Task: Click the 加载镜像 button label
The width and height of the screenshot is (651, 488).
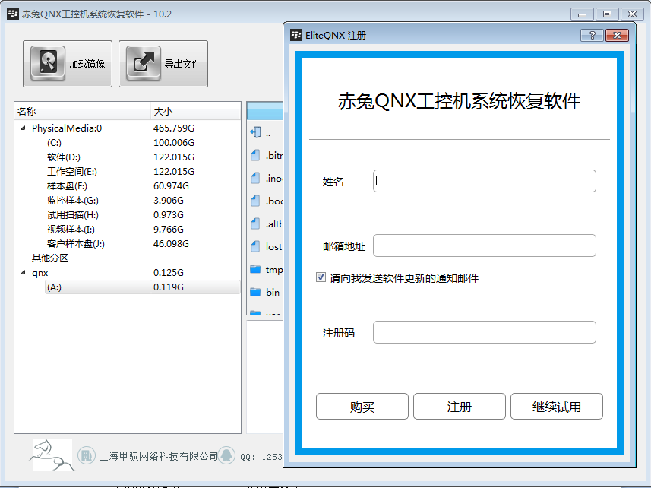Action: (x=87, y=64)
